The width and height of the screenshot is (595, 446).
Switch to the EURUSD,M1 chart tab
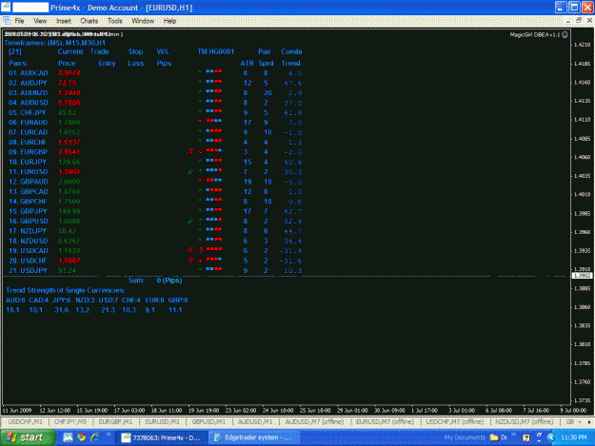pos(163,421)
